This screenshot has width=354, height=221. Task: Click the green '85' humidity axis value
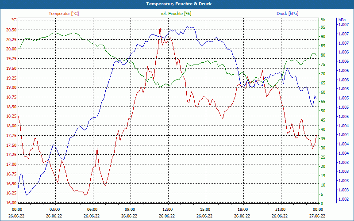(x=323, y=46)
